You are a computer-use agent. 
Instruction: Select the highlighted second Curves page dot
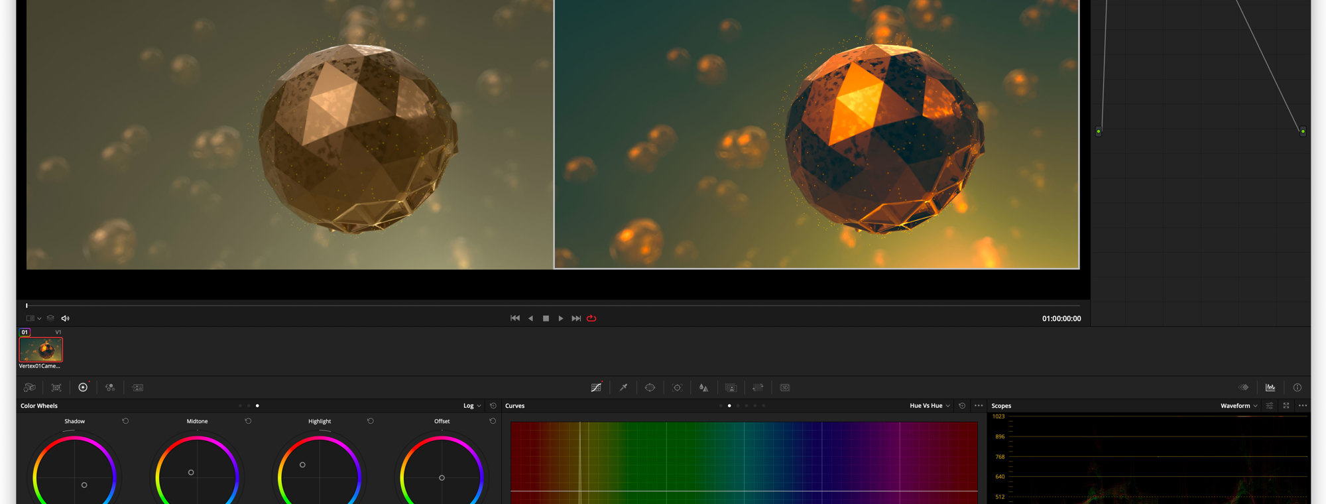tap(729, 406)
